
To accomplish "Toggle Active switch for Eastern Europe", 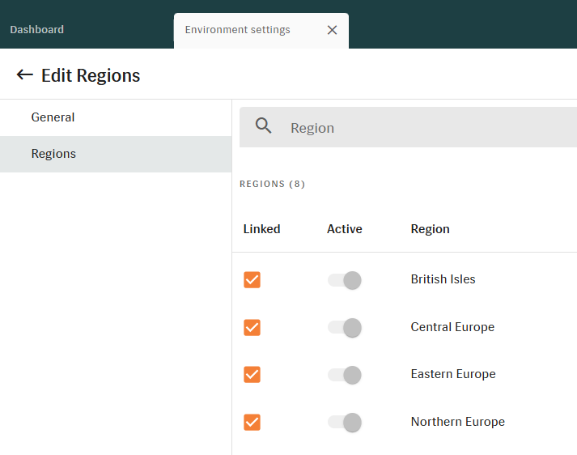I will click(345, 375).
